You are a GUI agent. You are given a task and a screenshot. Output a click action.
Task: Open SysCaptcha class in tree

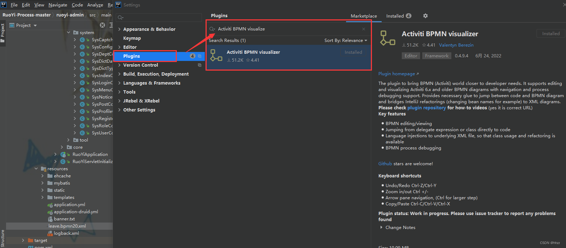[102, 40]
